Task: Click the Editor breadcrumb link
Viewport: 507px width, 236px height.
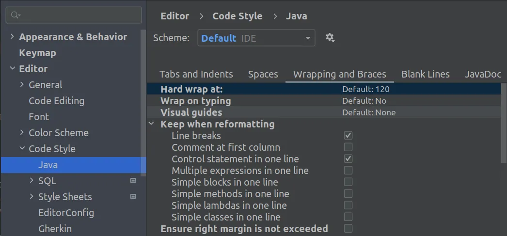Action: tap(174, 16)
